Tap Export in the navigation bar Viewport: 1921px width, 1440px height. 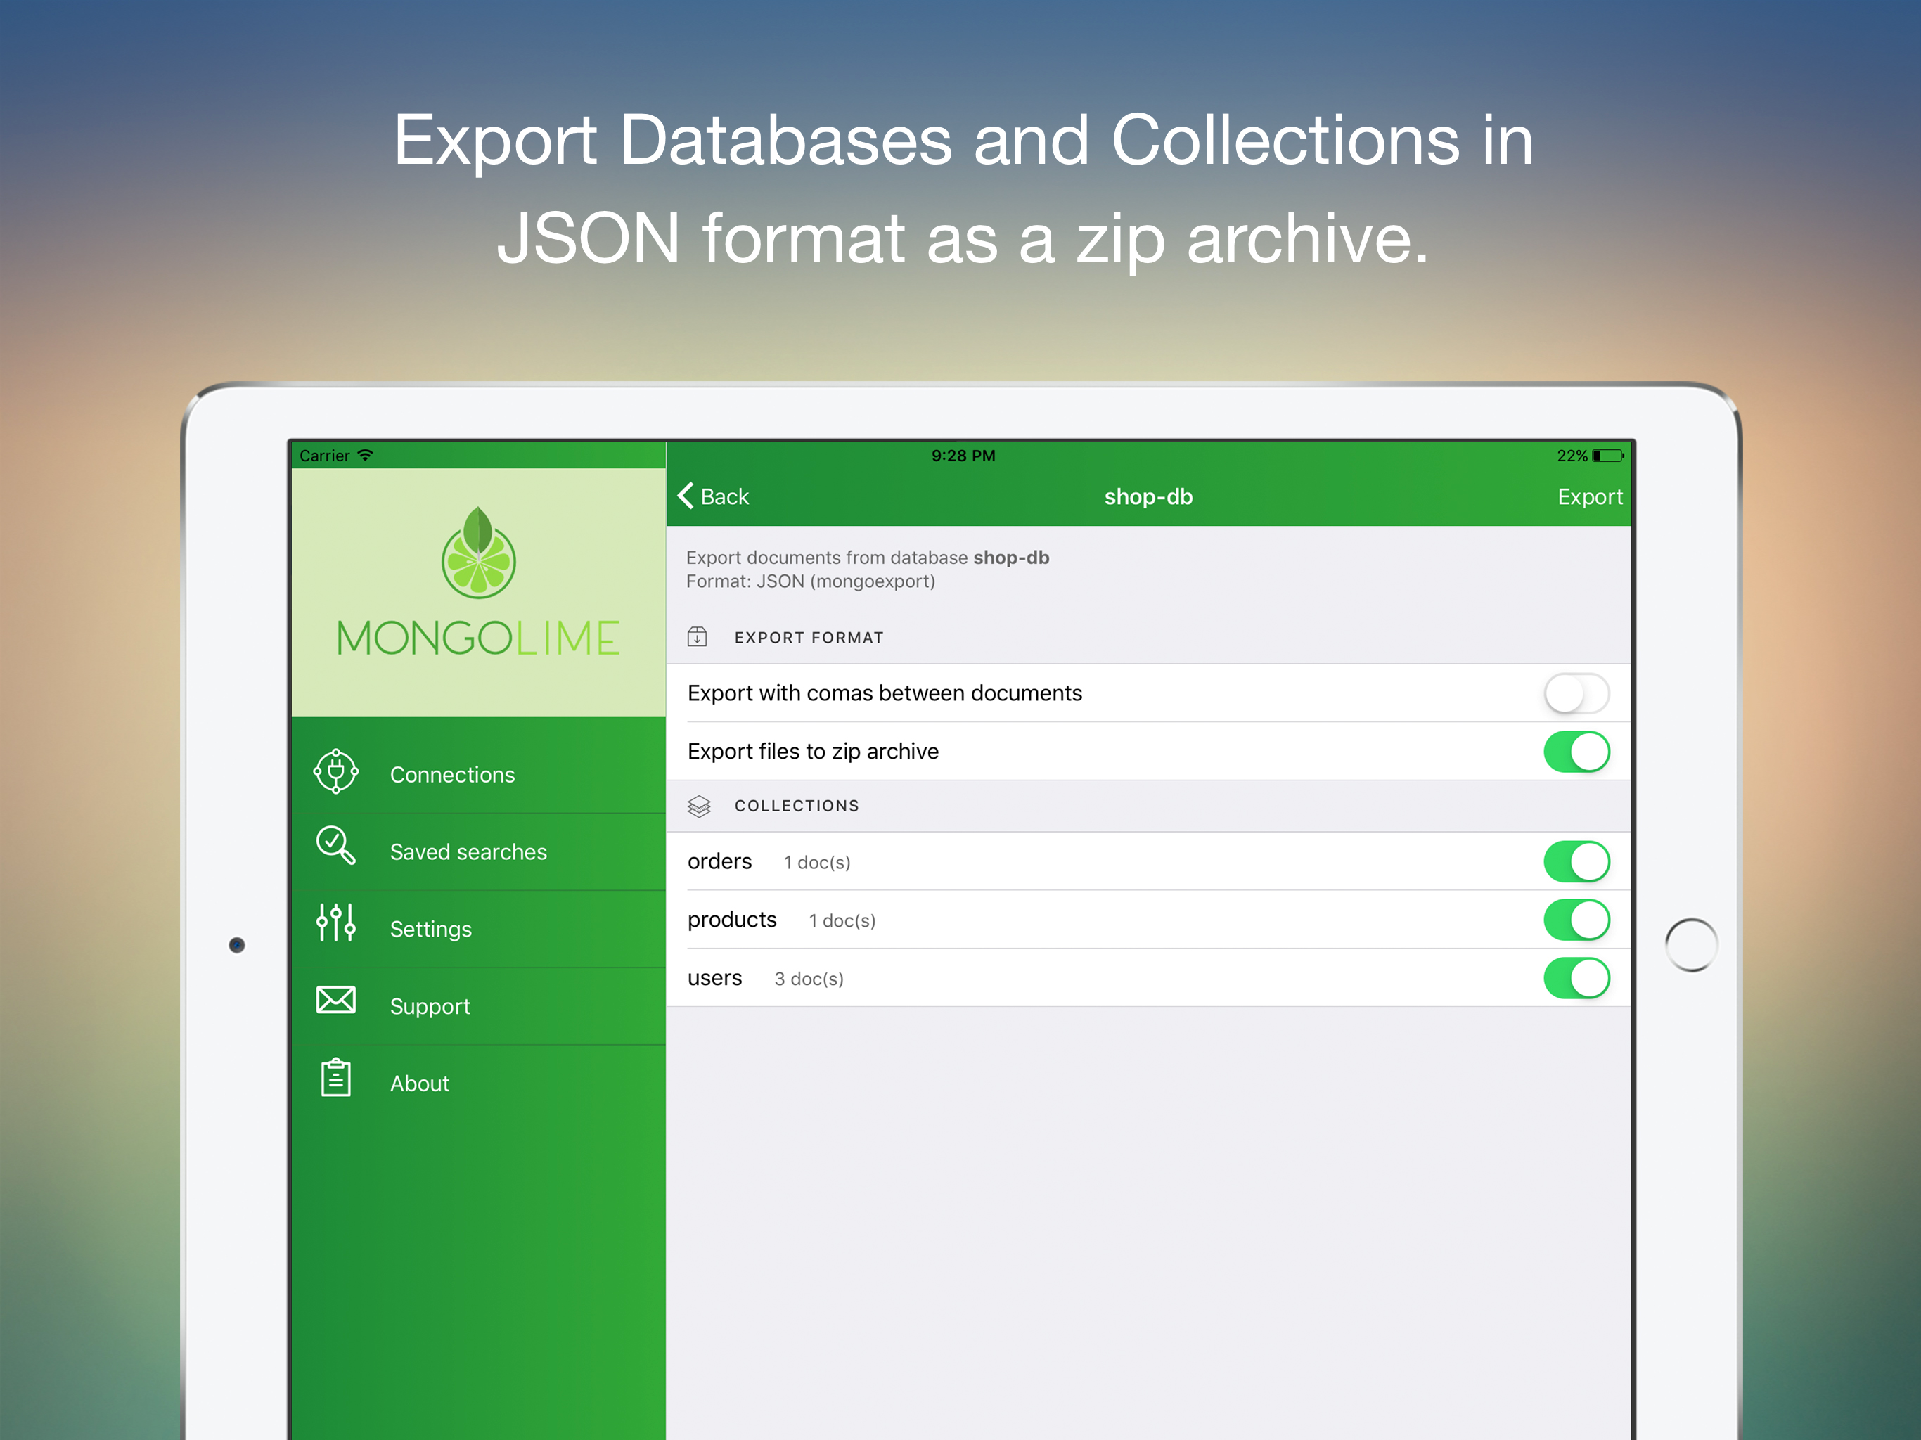coord(1589,497)
